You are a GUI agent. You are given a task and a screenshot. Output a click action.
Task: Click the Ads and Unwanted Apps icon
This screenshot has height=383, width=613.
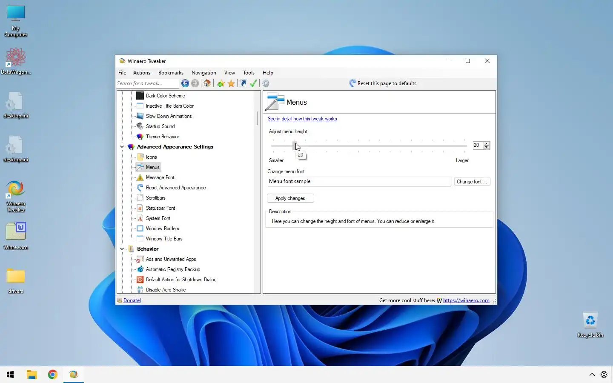click(140, 259)
